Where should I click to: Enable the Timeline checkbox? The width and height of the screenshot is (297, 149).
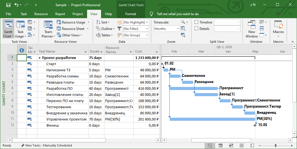(x=197, y=22)
